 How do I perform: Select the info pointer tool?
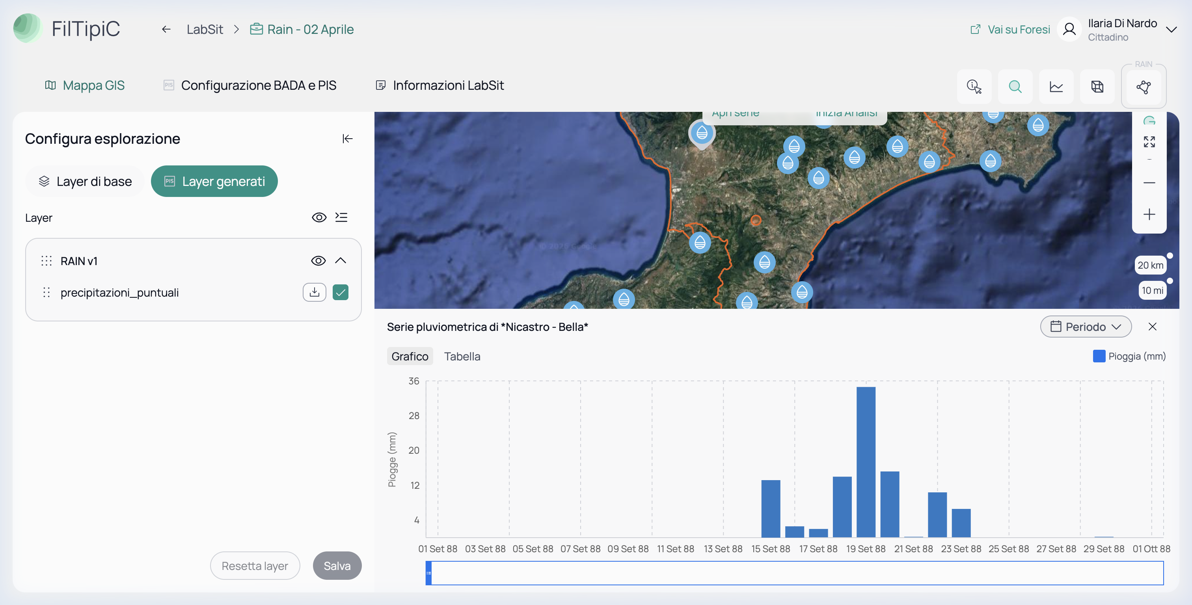(974, 87)
